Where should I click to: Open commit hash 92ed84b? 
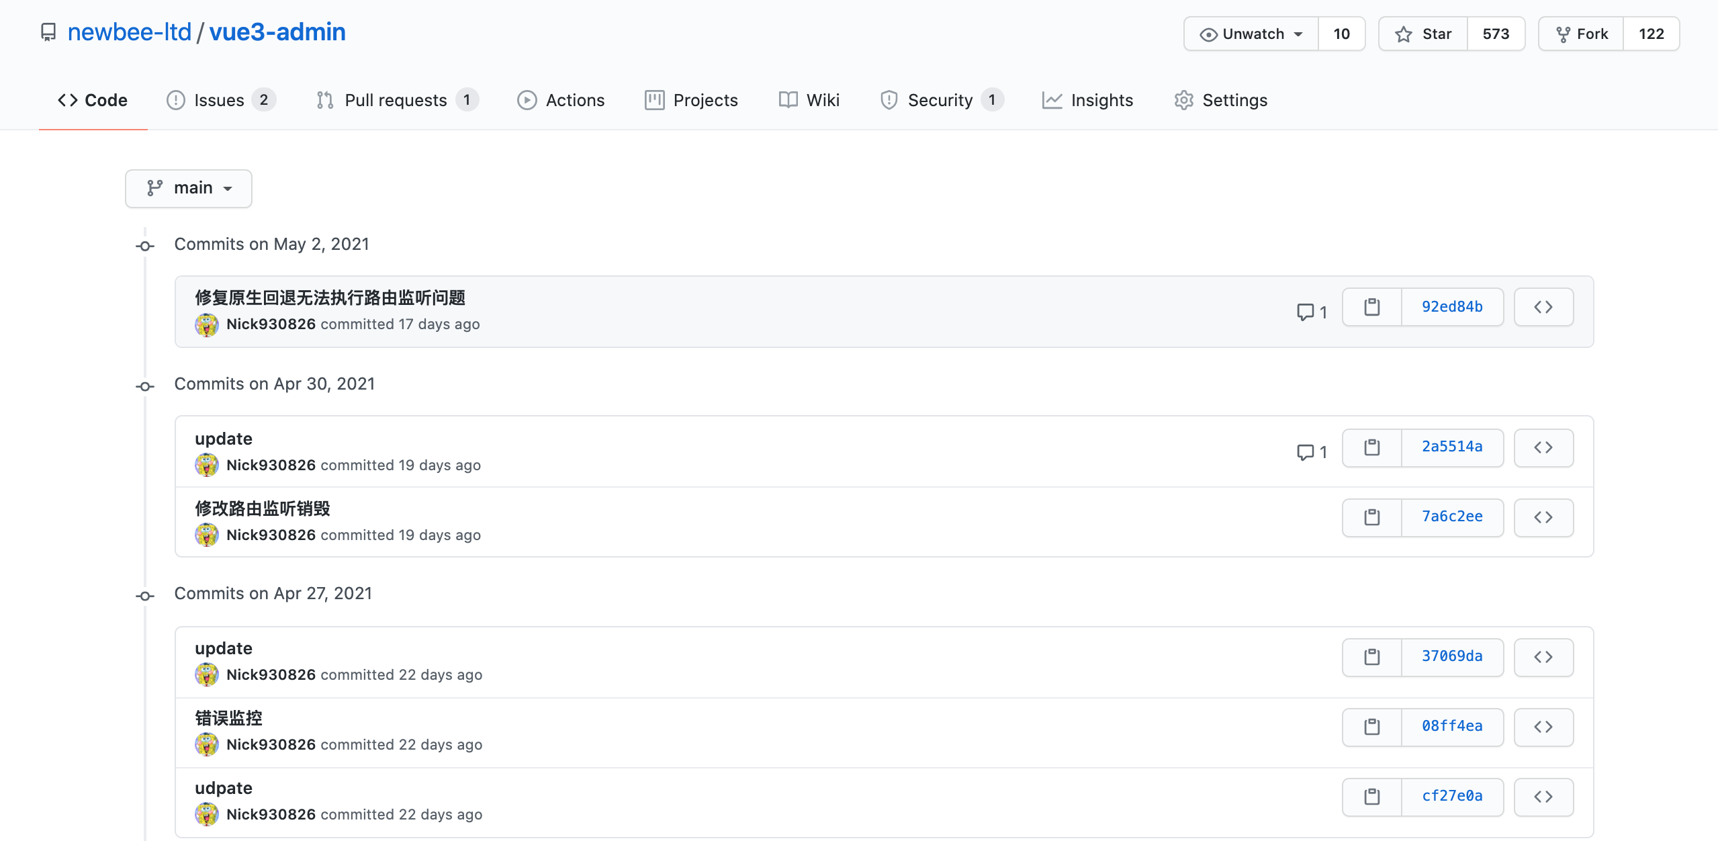[x=1452, y=307]
